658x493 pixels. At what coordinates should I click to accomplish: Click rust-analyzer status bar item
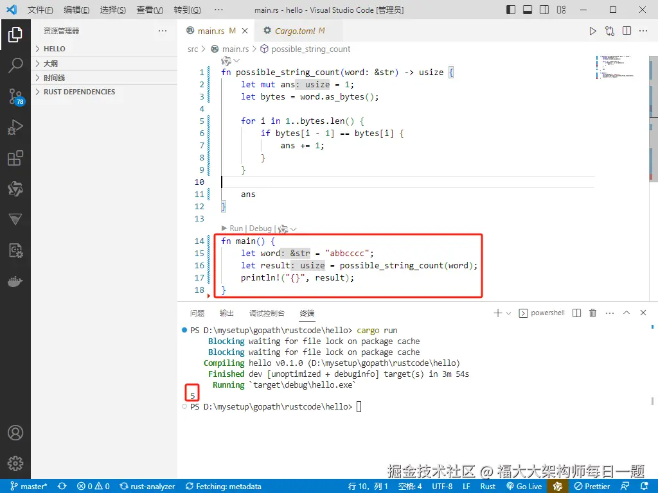147,487
